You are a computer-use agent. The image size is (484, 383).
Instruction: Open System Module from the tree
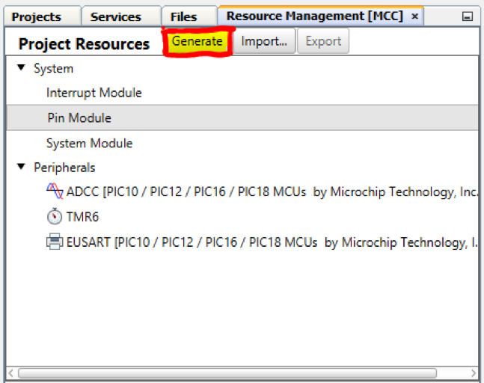tap(89, 143)
